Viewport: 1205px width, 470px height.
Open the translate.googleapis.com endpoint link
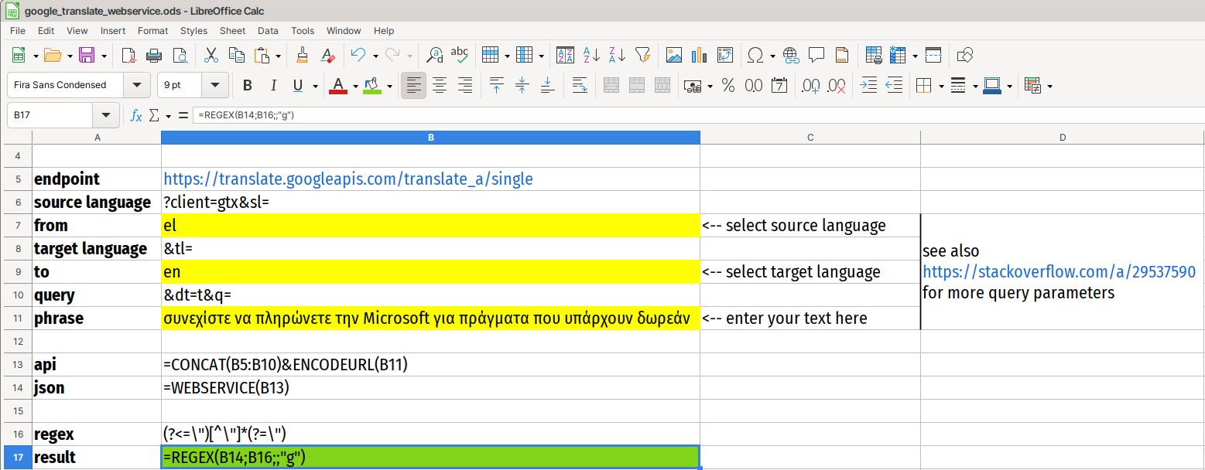[347, 179]
